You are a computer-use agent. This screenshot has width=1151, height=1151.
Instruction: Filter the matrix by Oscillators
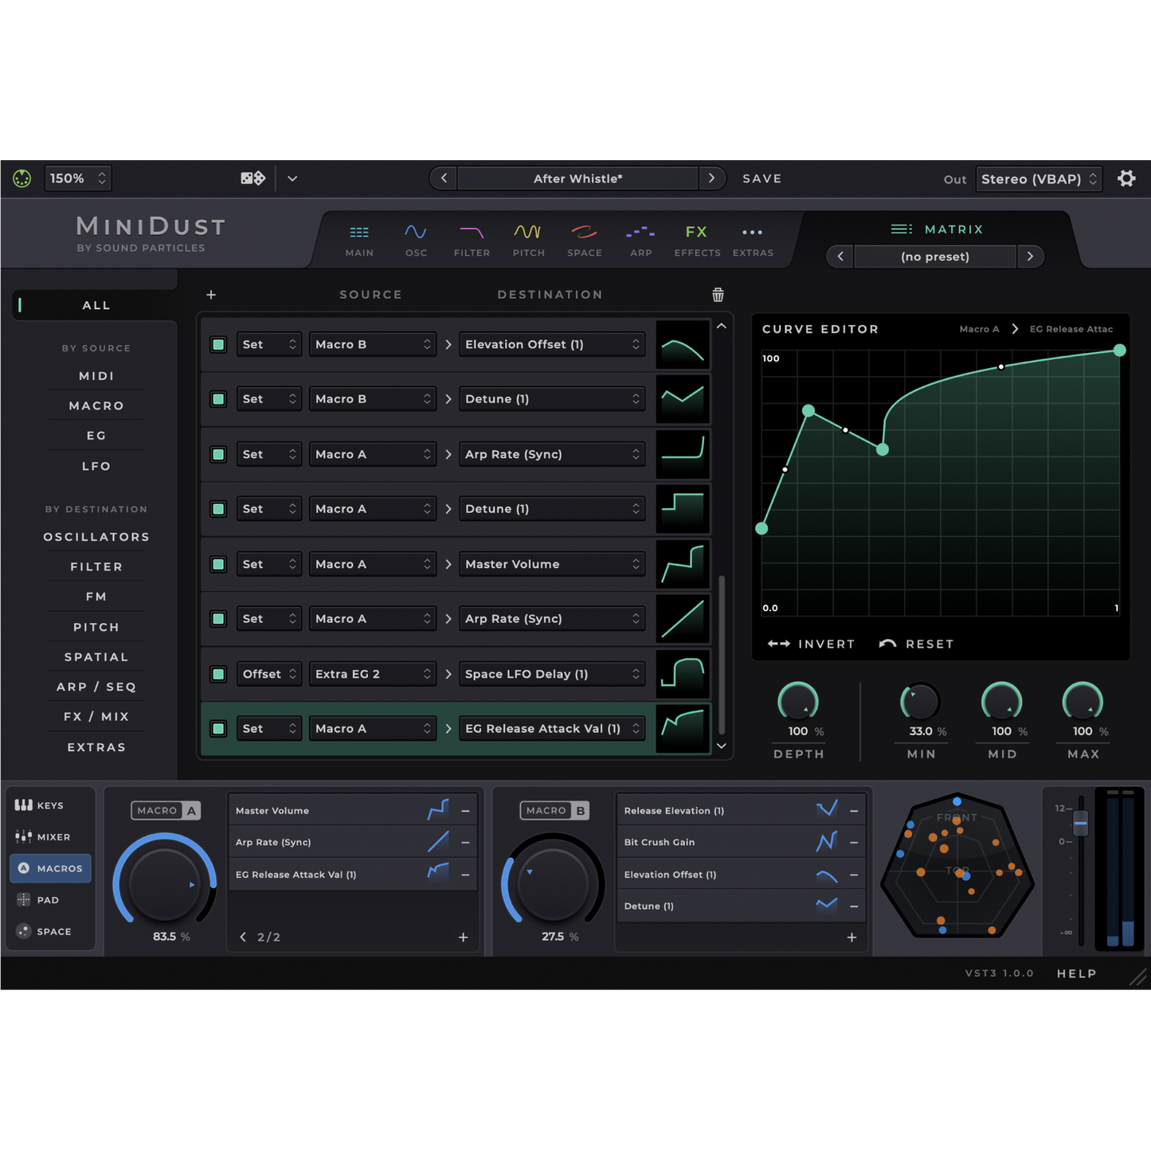(x=96, y=537)
